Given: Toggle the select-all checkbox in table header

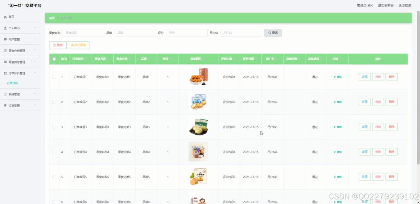Looking at the screenshot, I should click(54, 59).
